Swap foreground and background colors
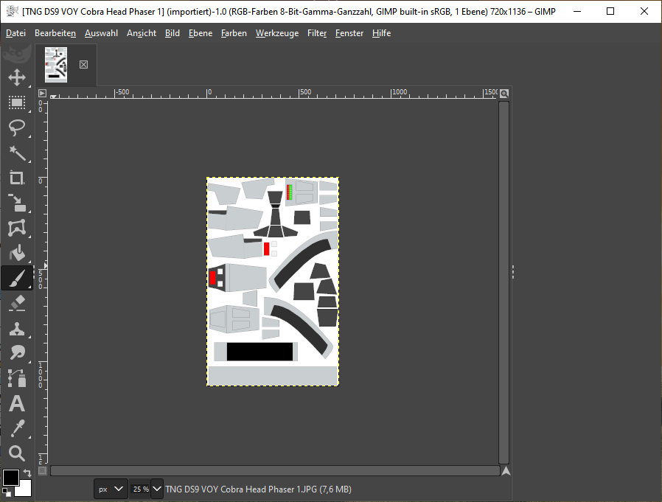This screenshot has height=502, width=662. (27, 473)
